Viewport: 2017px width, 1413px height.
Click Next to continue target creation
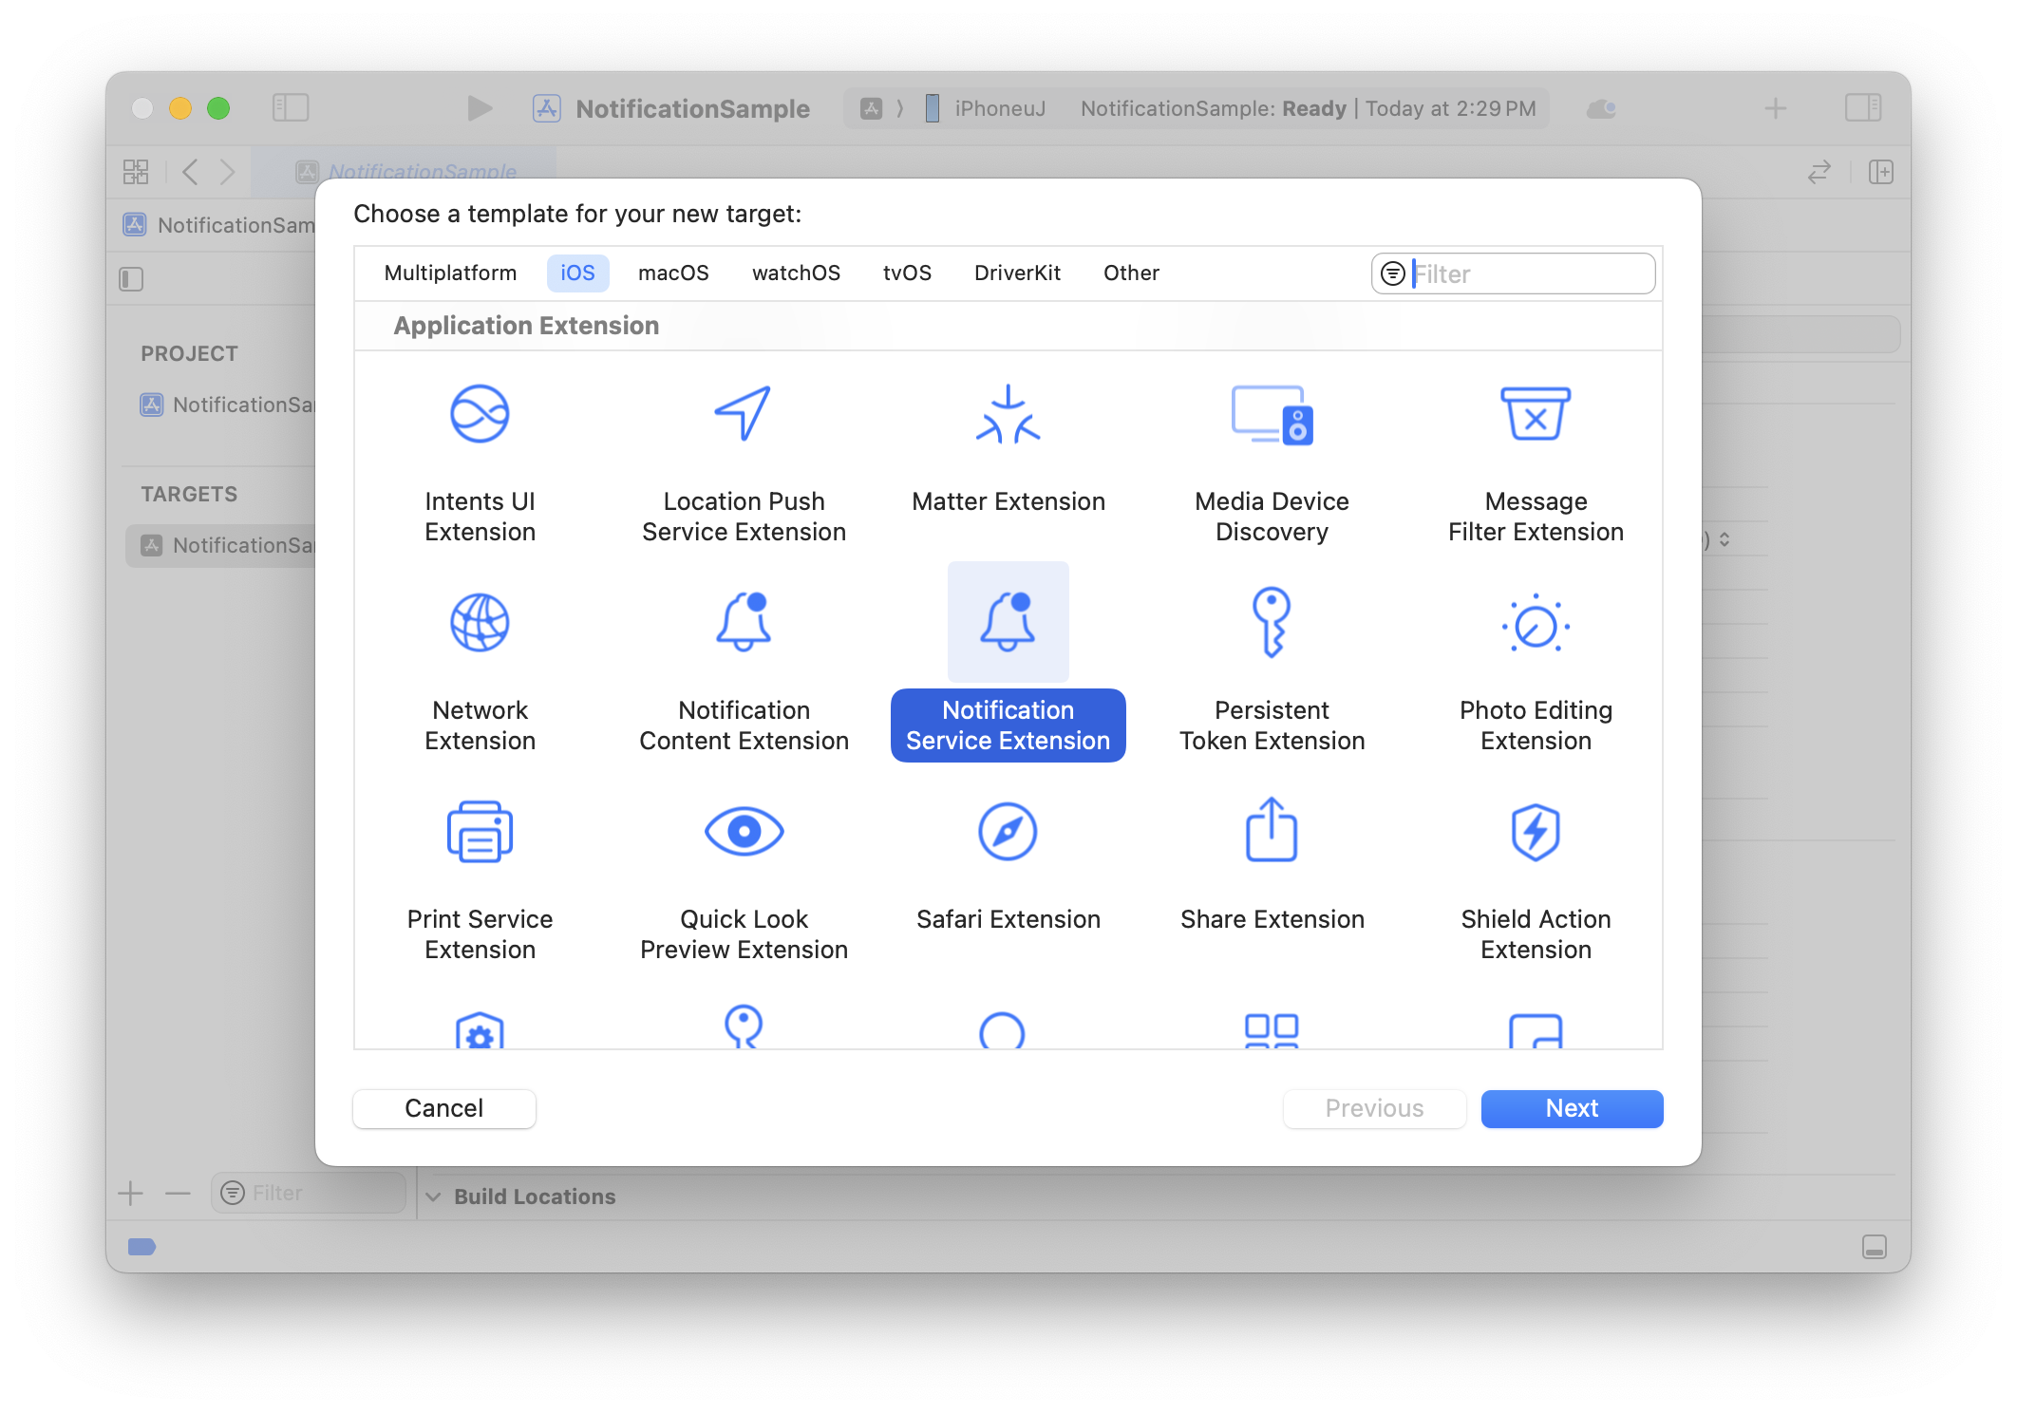click(x=1571, y=1108)
